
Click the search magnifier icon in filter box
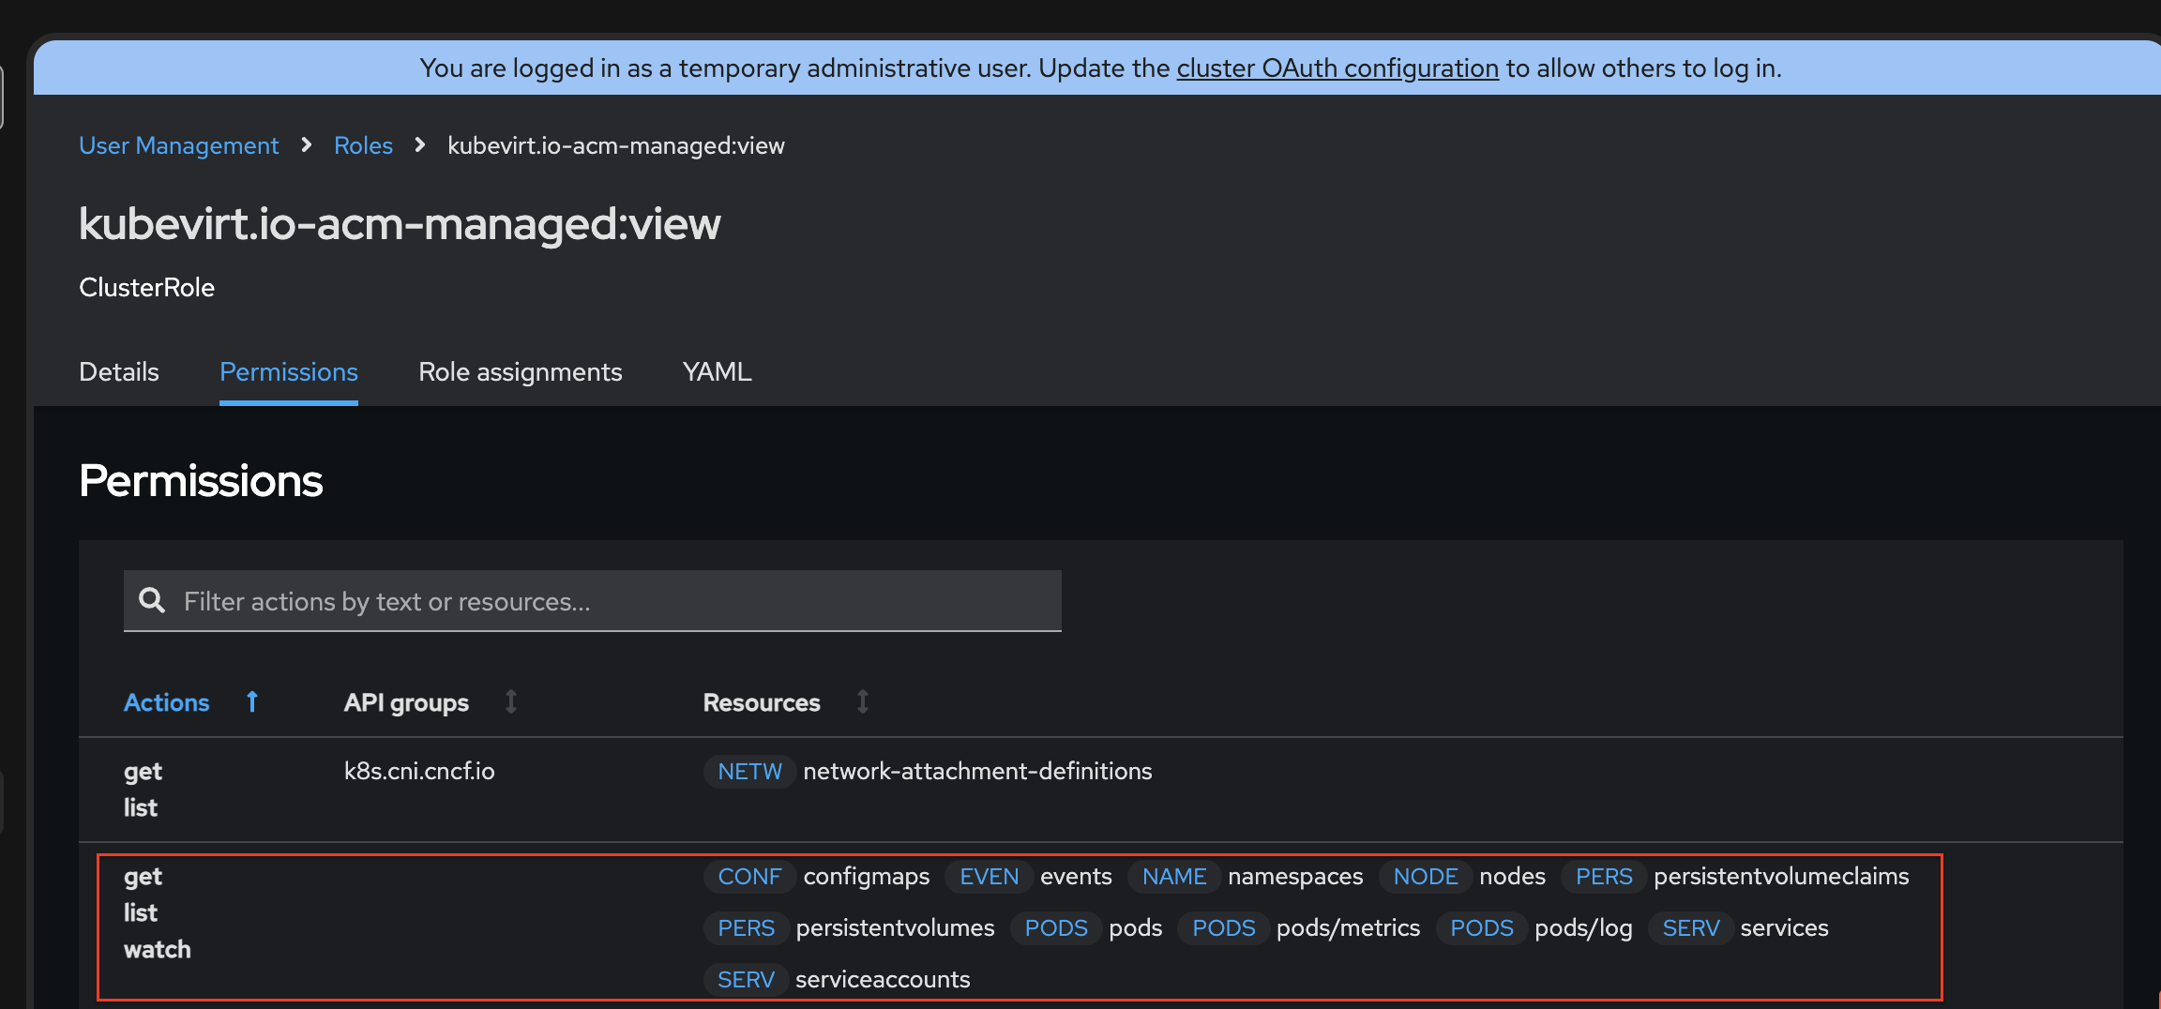click(152, 600)
